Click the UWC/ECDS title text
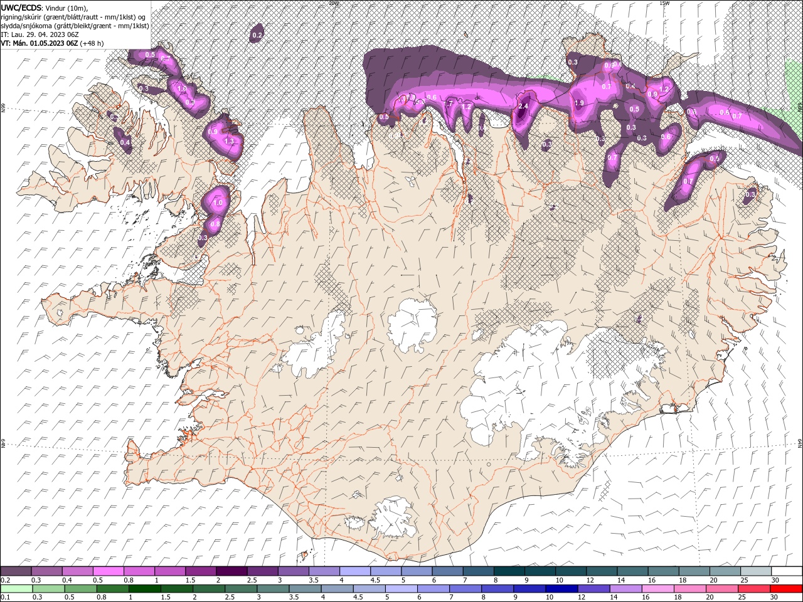Image resolution: width=803 pixels, height=602 pixels. click(22, 7)
